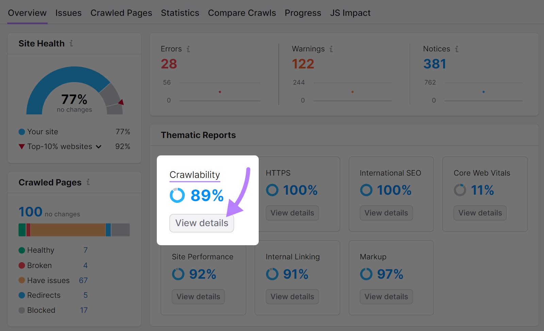Screen dimensions: 544x331
Task: Click the Internal Linking donut icon
Action: (x=272, y=274)
